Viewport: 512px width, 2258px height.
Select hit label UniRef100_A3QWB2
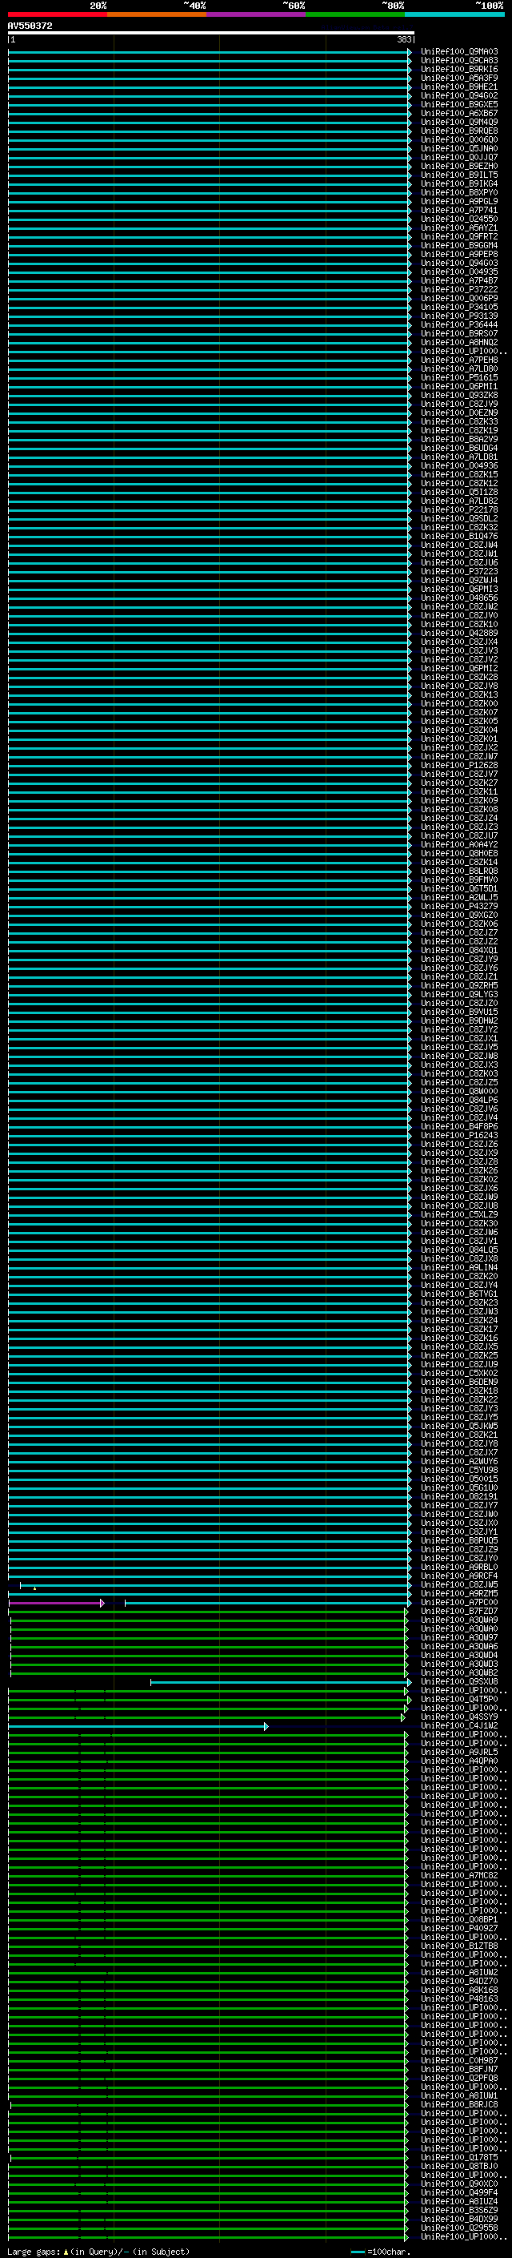(x=459, y=1672)
